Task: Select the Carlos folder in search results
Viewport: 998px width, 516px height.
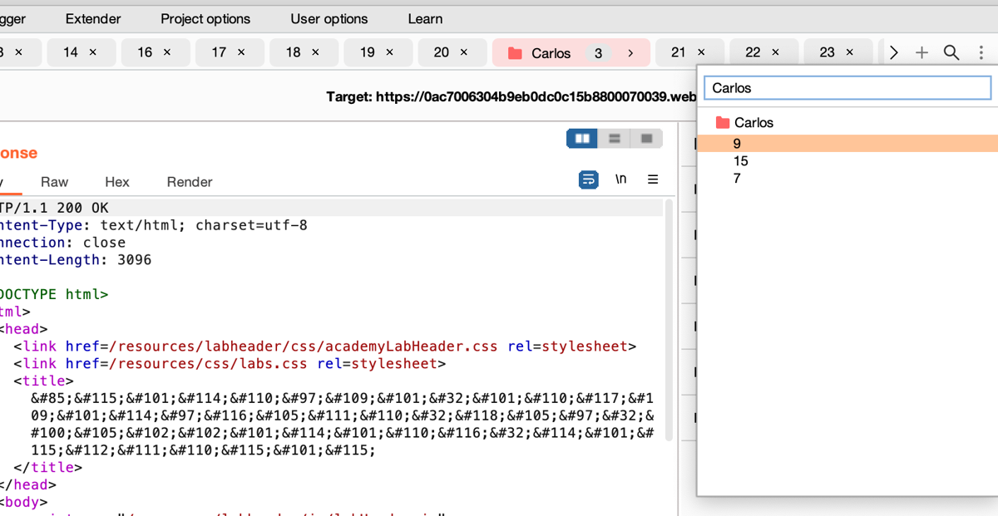Action: point(847,122)
